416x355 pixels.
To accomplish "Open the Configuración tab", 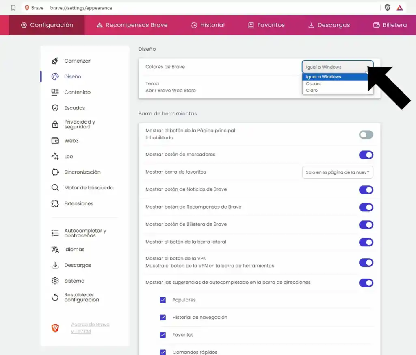I will tap(47, 25).
